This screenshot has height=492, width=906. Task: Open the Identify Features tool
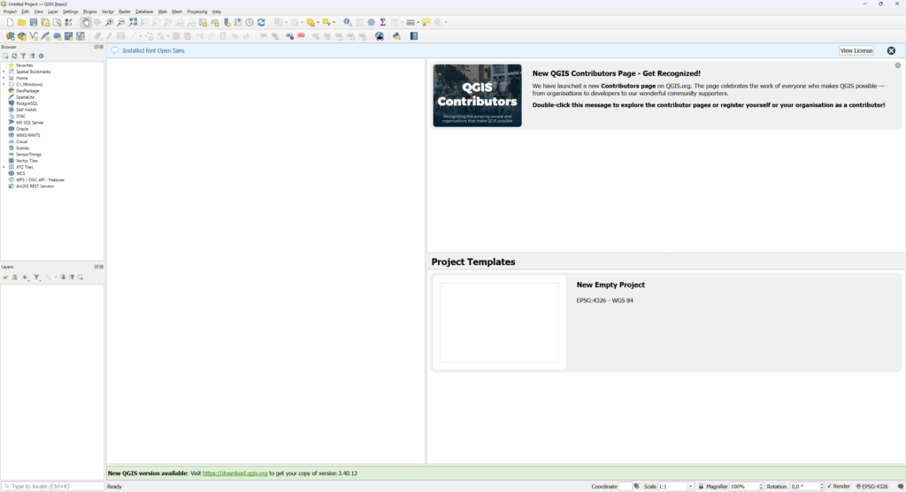click(x=348, y=22)
